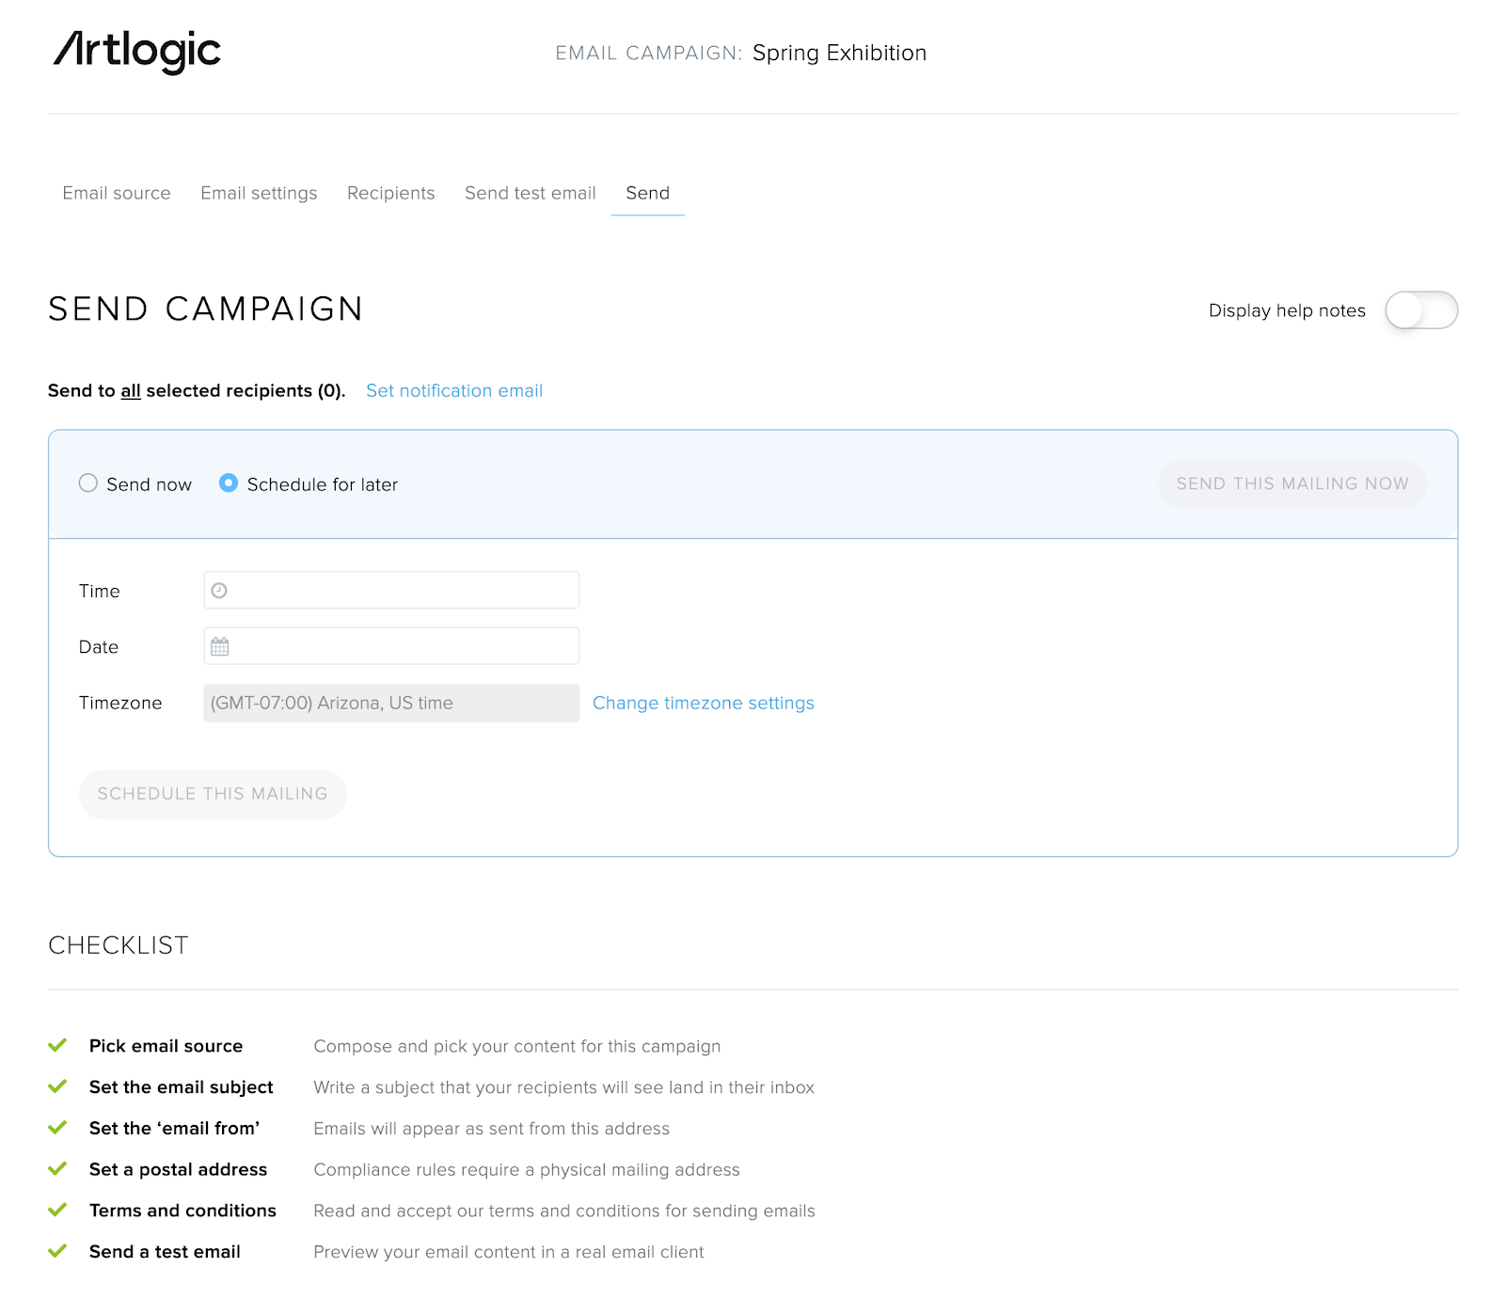Image resolution: width=1505 pixels, height=1299 pixels.
Task: Click the Artlogic logo
Action: coord(136,51)
